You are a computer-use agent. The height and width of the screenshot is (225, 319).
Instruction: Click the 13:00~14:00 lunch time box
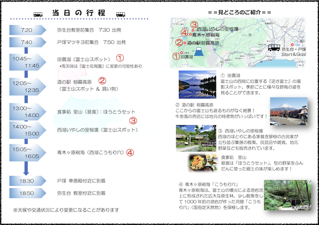point(27,111)
